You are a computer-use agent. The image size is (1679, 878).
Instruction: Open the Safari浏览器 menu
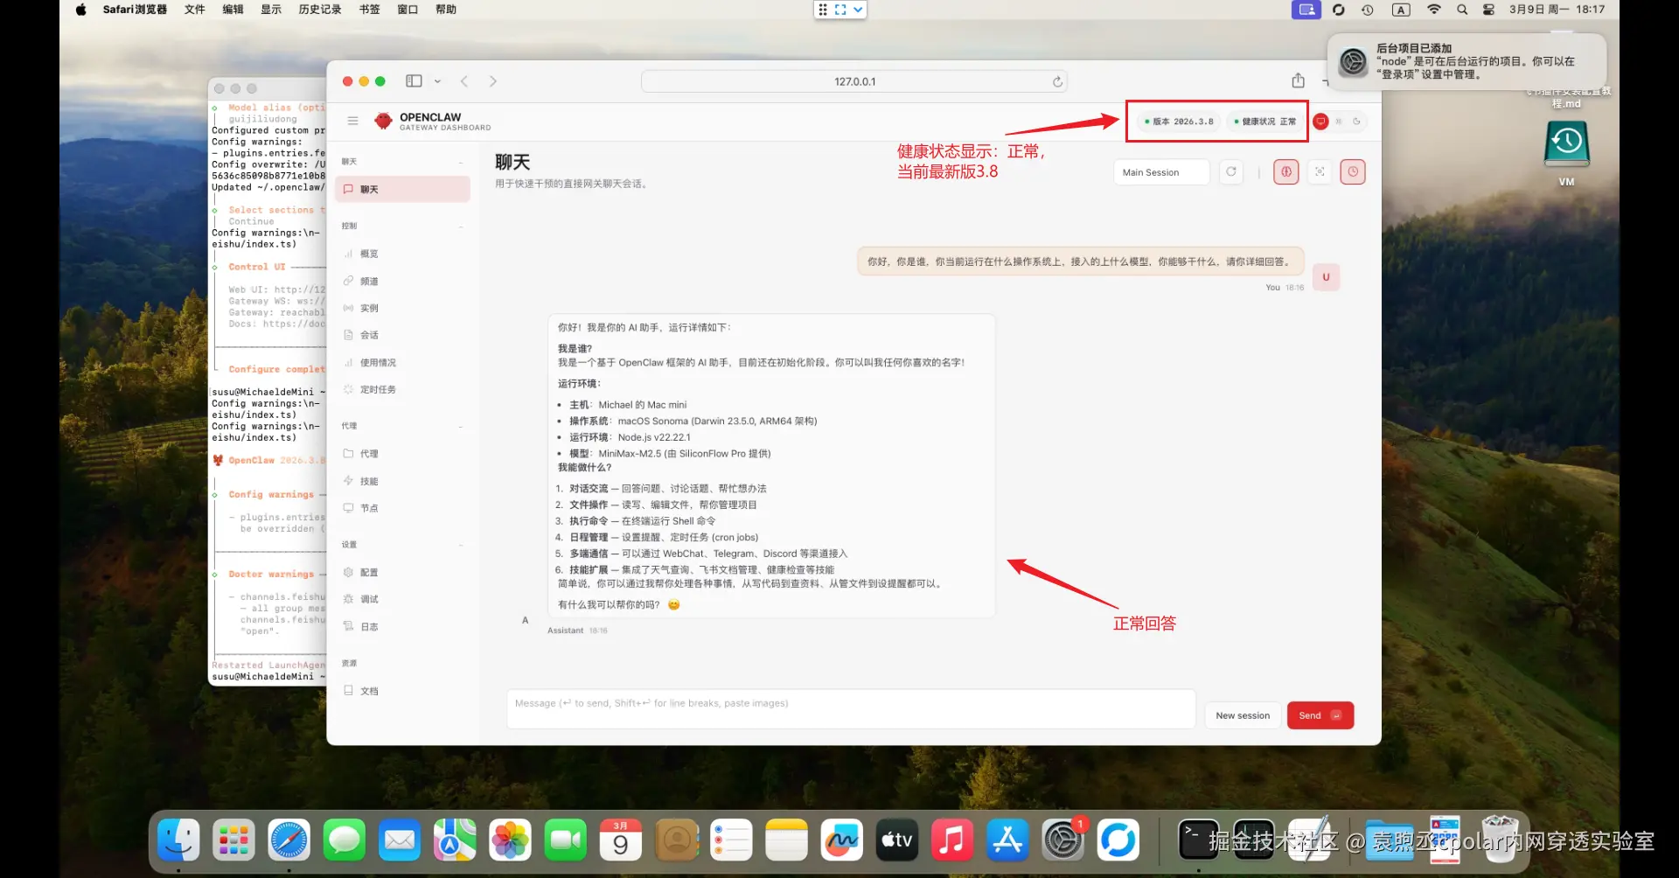pyautogui.click(x=135, y=10)
